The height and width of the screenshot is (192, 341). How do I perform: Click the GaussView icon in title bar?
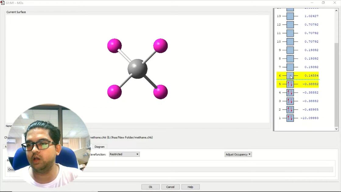click(3, 3)
